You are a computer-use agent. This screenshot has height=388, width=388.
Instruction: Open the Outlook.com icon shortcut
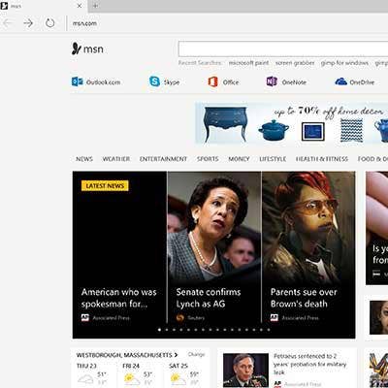78,81
